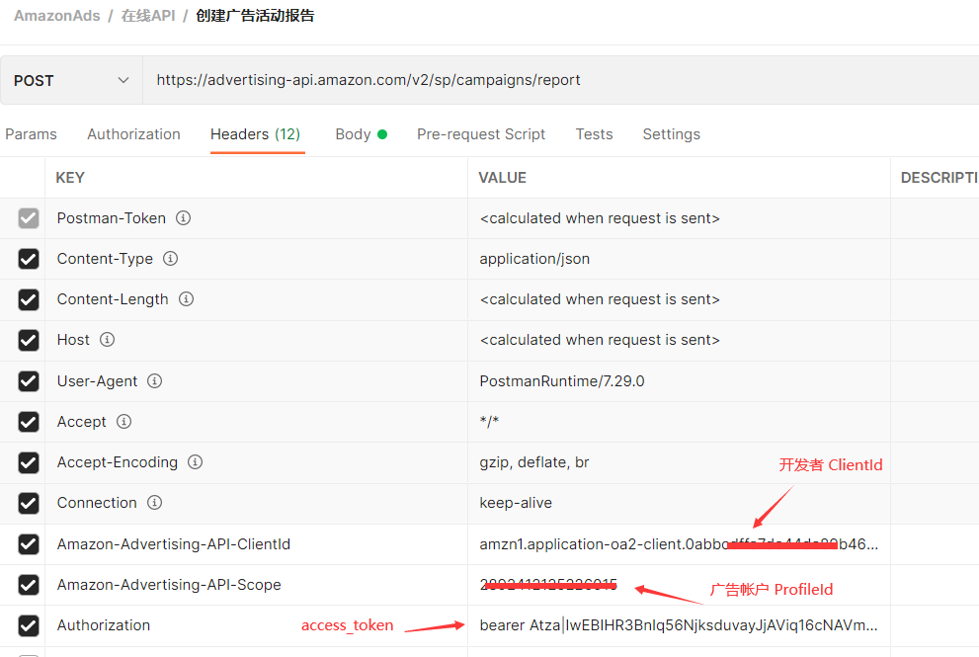
Task: Open info icon next to Accept-Encoding
Action: pyautogui.click(x=196, y=462)
